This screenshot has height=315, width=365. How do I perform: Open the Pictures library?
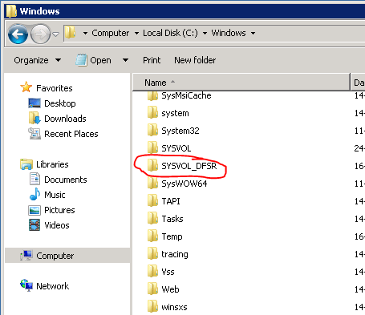tap(59, 210)
